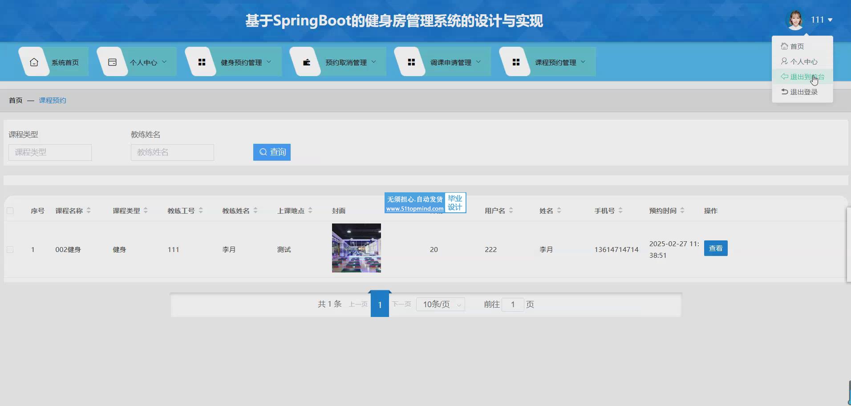
Task: Click the grid icon beside 健身预约管理
Action: tap(202, 62)
